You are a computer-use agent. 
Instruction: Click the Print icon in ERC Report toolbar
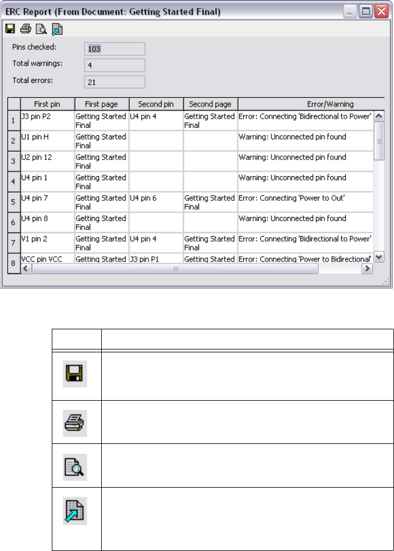[26, 29]
